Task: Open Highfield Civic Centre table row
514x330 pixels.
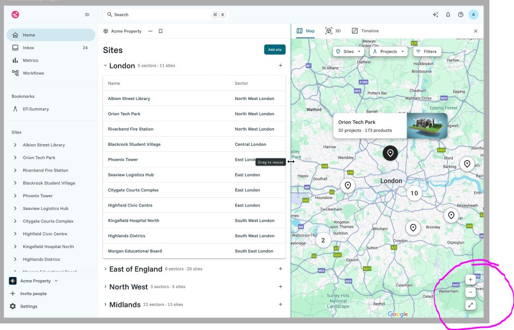Action: pos(194,205)
